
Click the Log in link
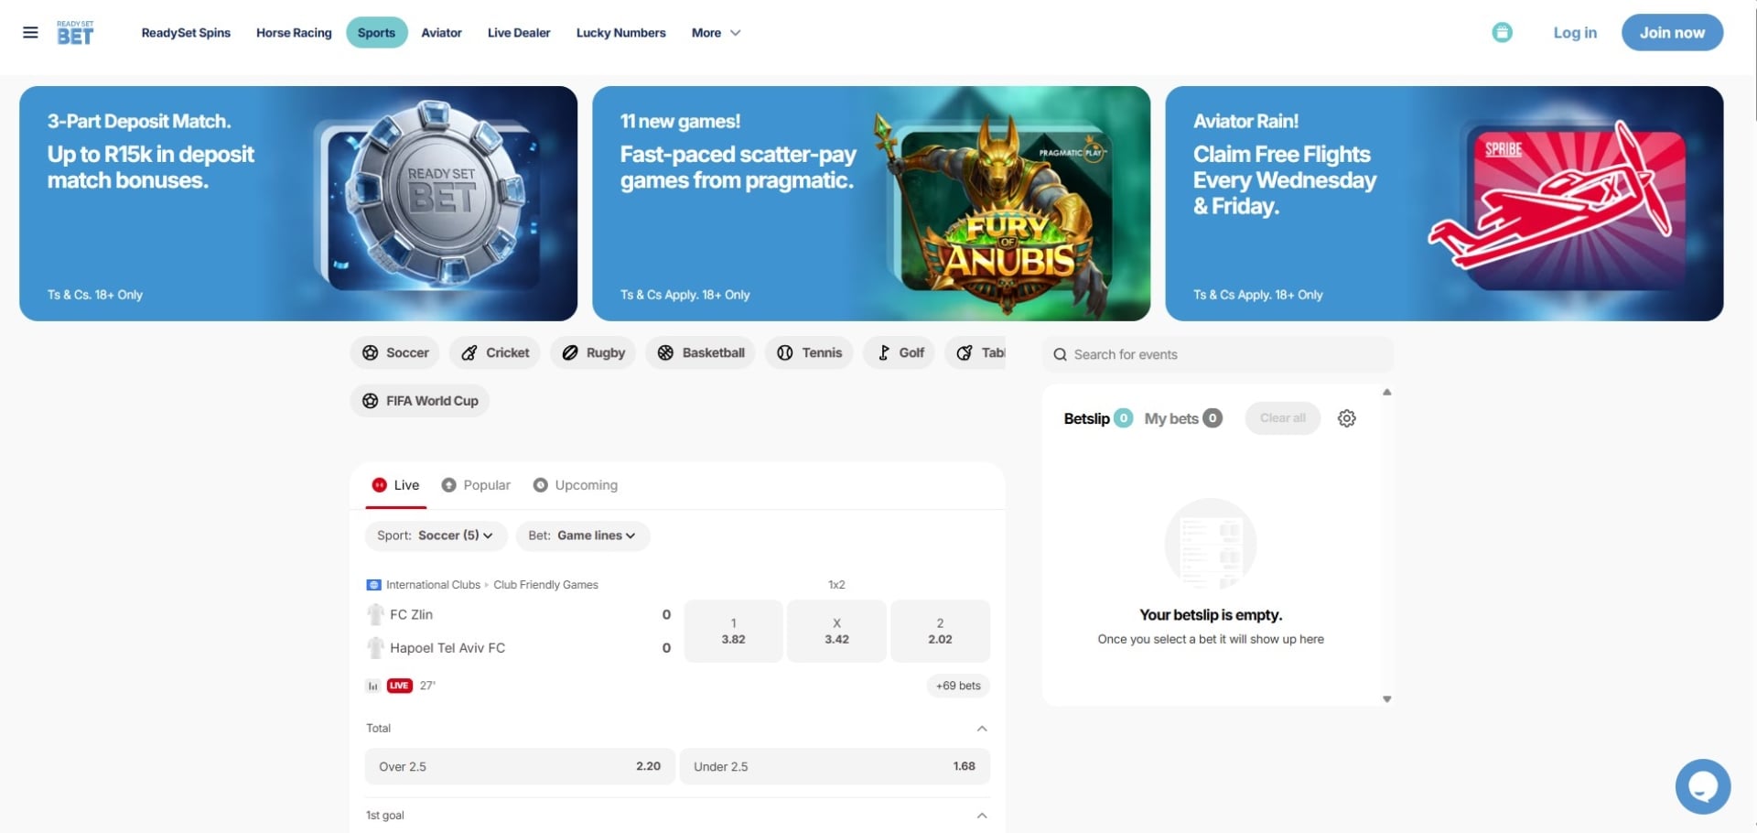[x=1575, y=33]
